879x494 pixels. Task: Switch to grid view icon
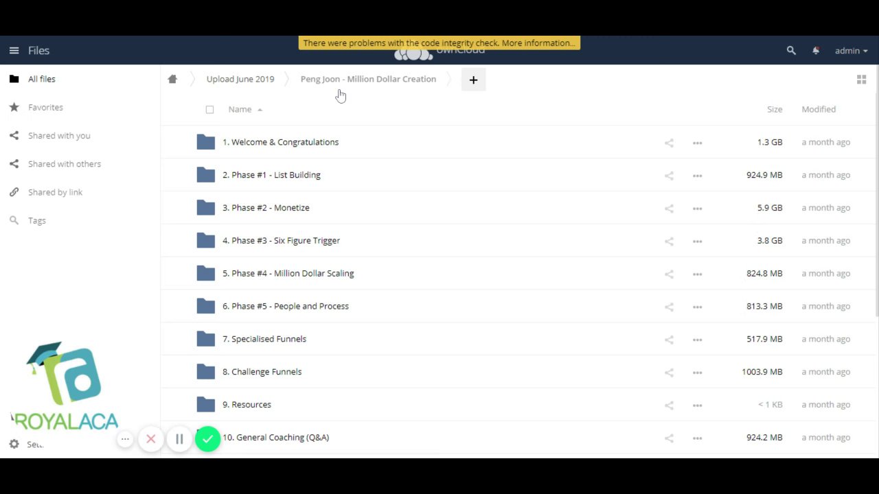[x=861, y=80]
